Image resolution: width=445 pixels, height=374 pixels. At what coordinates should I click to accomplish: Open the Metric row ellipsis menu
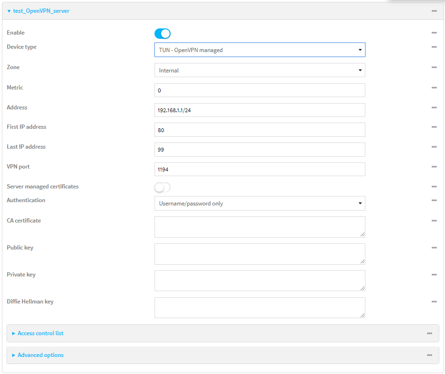coord(434,88)
